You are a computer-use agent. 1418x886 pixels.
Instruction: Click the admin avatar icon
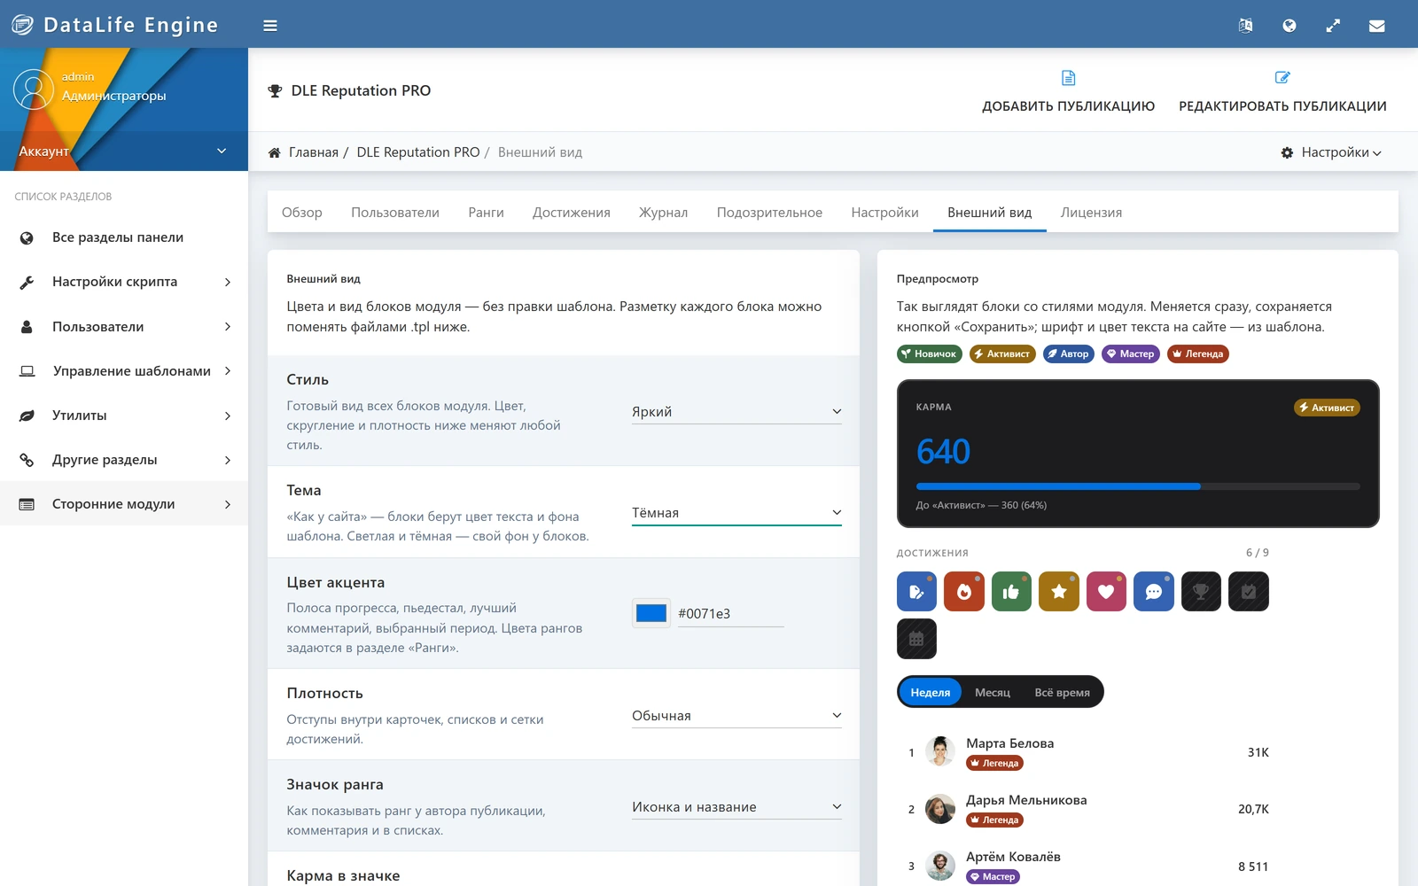(x=34, y=89)
